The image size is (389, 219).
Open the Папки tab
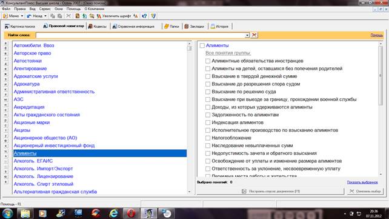[x=171, y=26]
